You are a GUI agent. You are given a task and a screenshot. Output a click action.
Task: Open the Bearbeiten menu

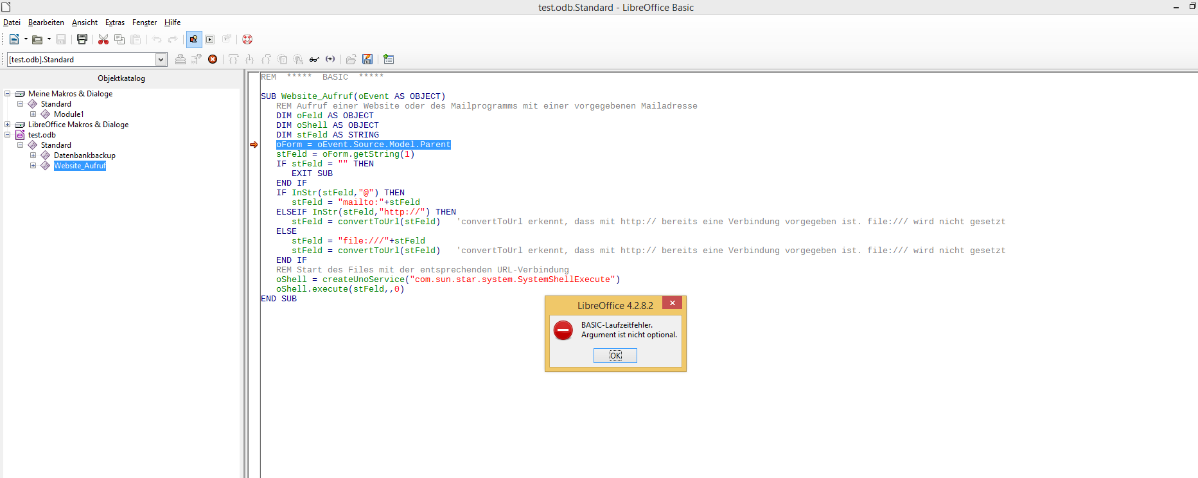46,22
